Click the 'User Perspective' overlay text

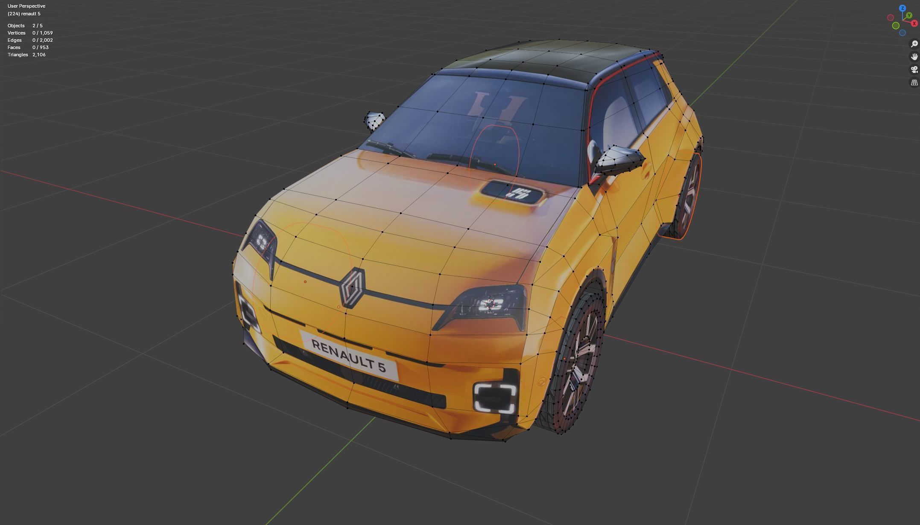pos(26,6)
